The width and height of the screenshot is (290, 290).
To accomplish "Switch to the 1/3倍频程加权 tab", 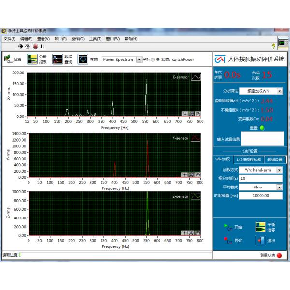I will (x=249, y=160).
